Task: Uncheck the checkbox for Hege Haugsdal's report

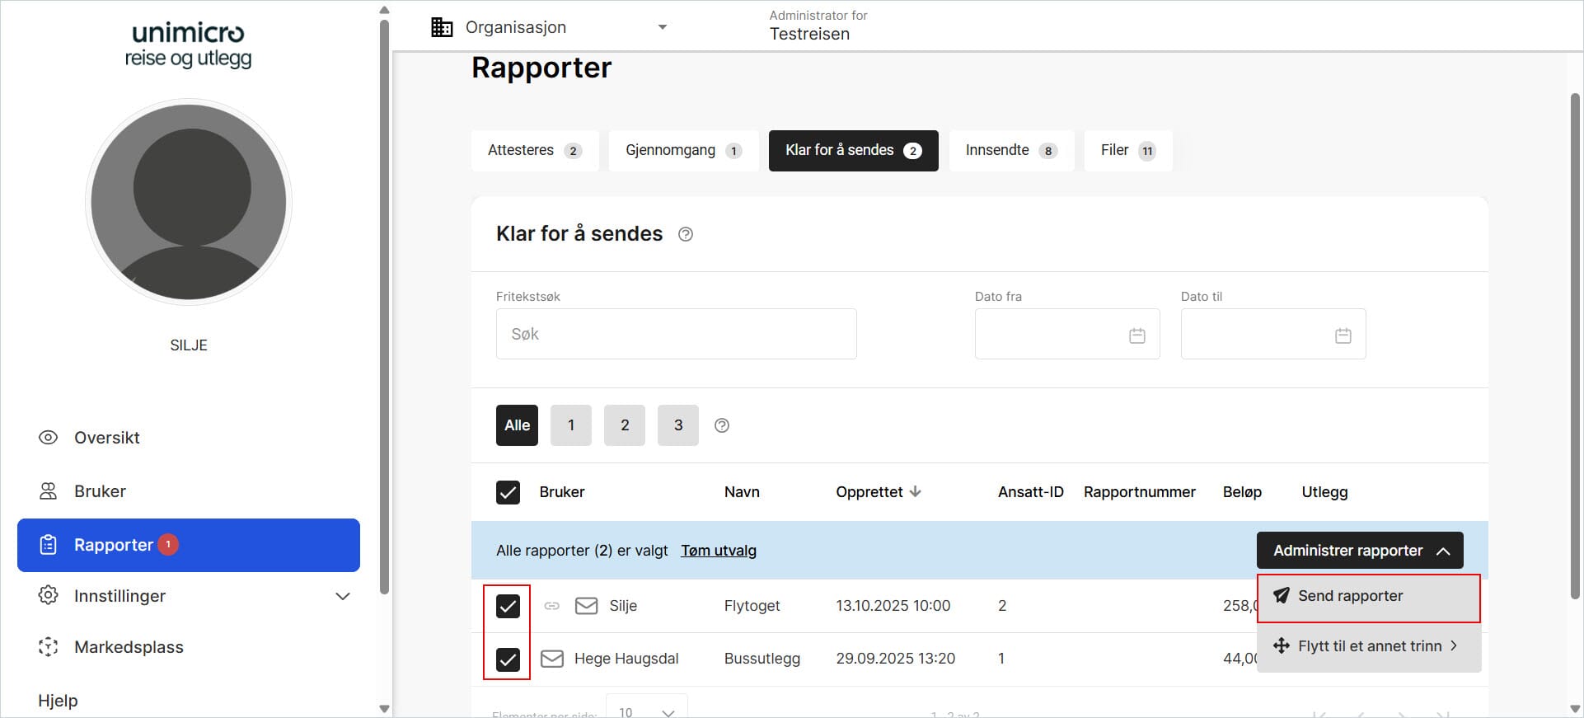Action: pyautogui.click(x=508, y=659)
